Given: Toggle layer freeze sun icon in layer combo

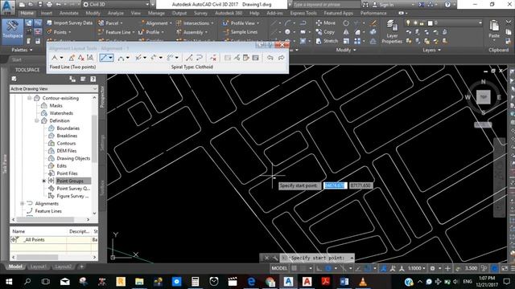Looking at the screenshot, I should coord(415,23).
